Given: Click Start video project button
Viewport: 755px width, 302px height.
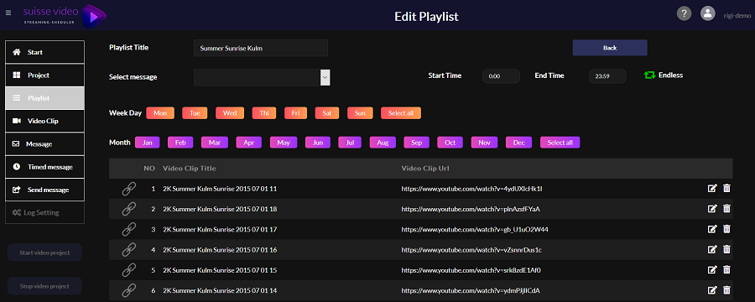Looking at the screenshot, I should (44, 253).
